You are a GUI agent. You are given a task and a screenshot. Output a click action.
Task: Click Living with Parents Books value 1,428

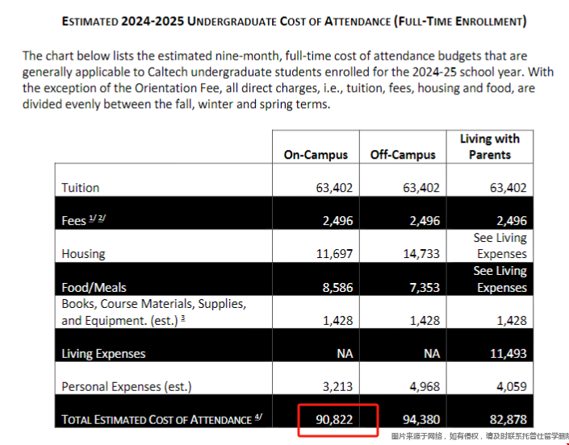[x=512, y=320]
